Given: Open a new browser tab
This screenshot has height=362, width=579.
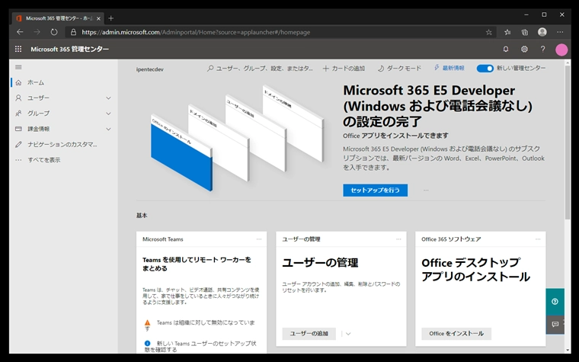Looking at the screenshot, I should (110, 18).
